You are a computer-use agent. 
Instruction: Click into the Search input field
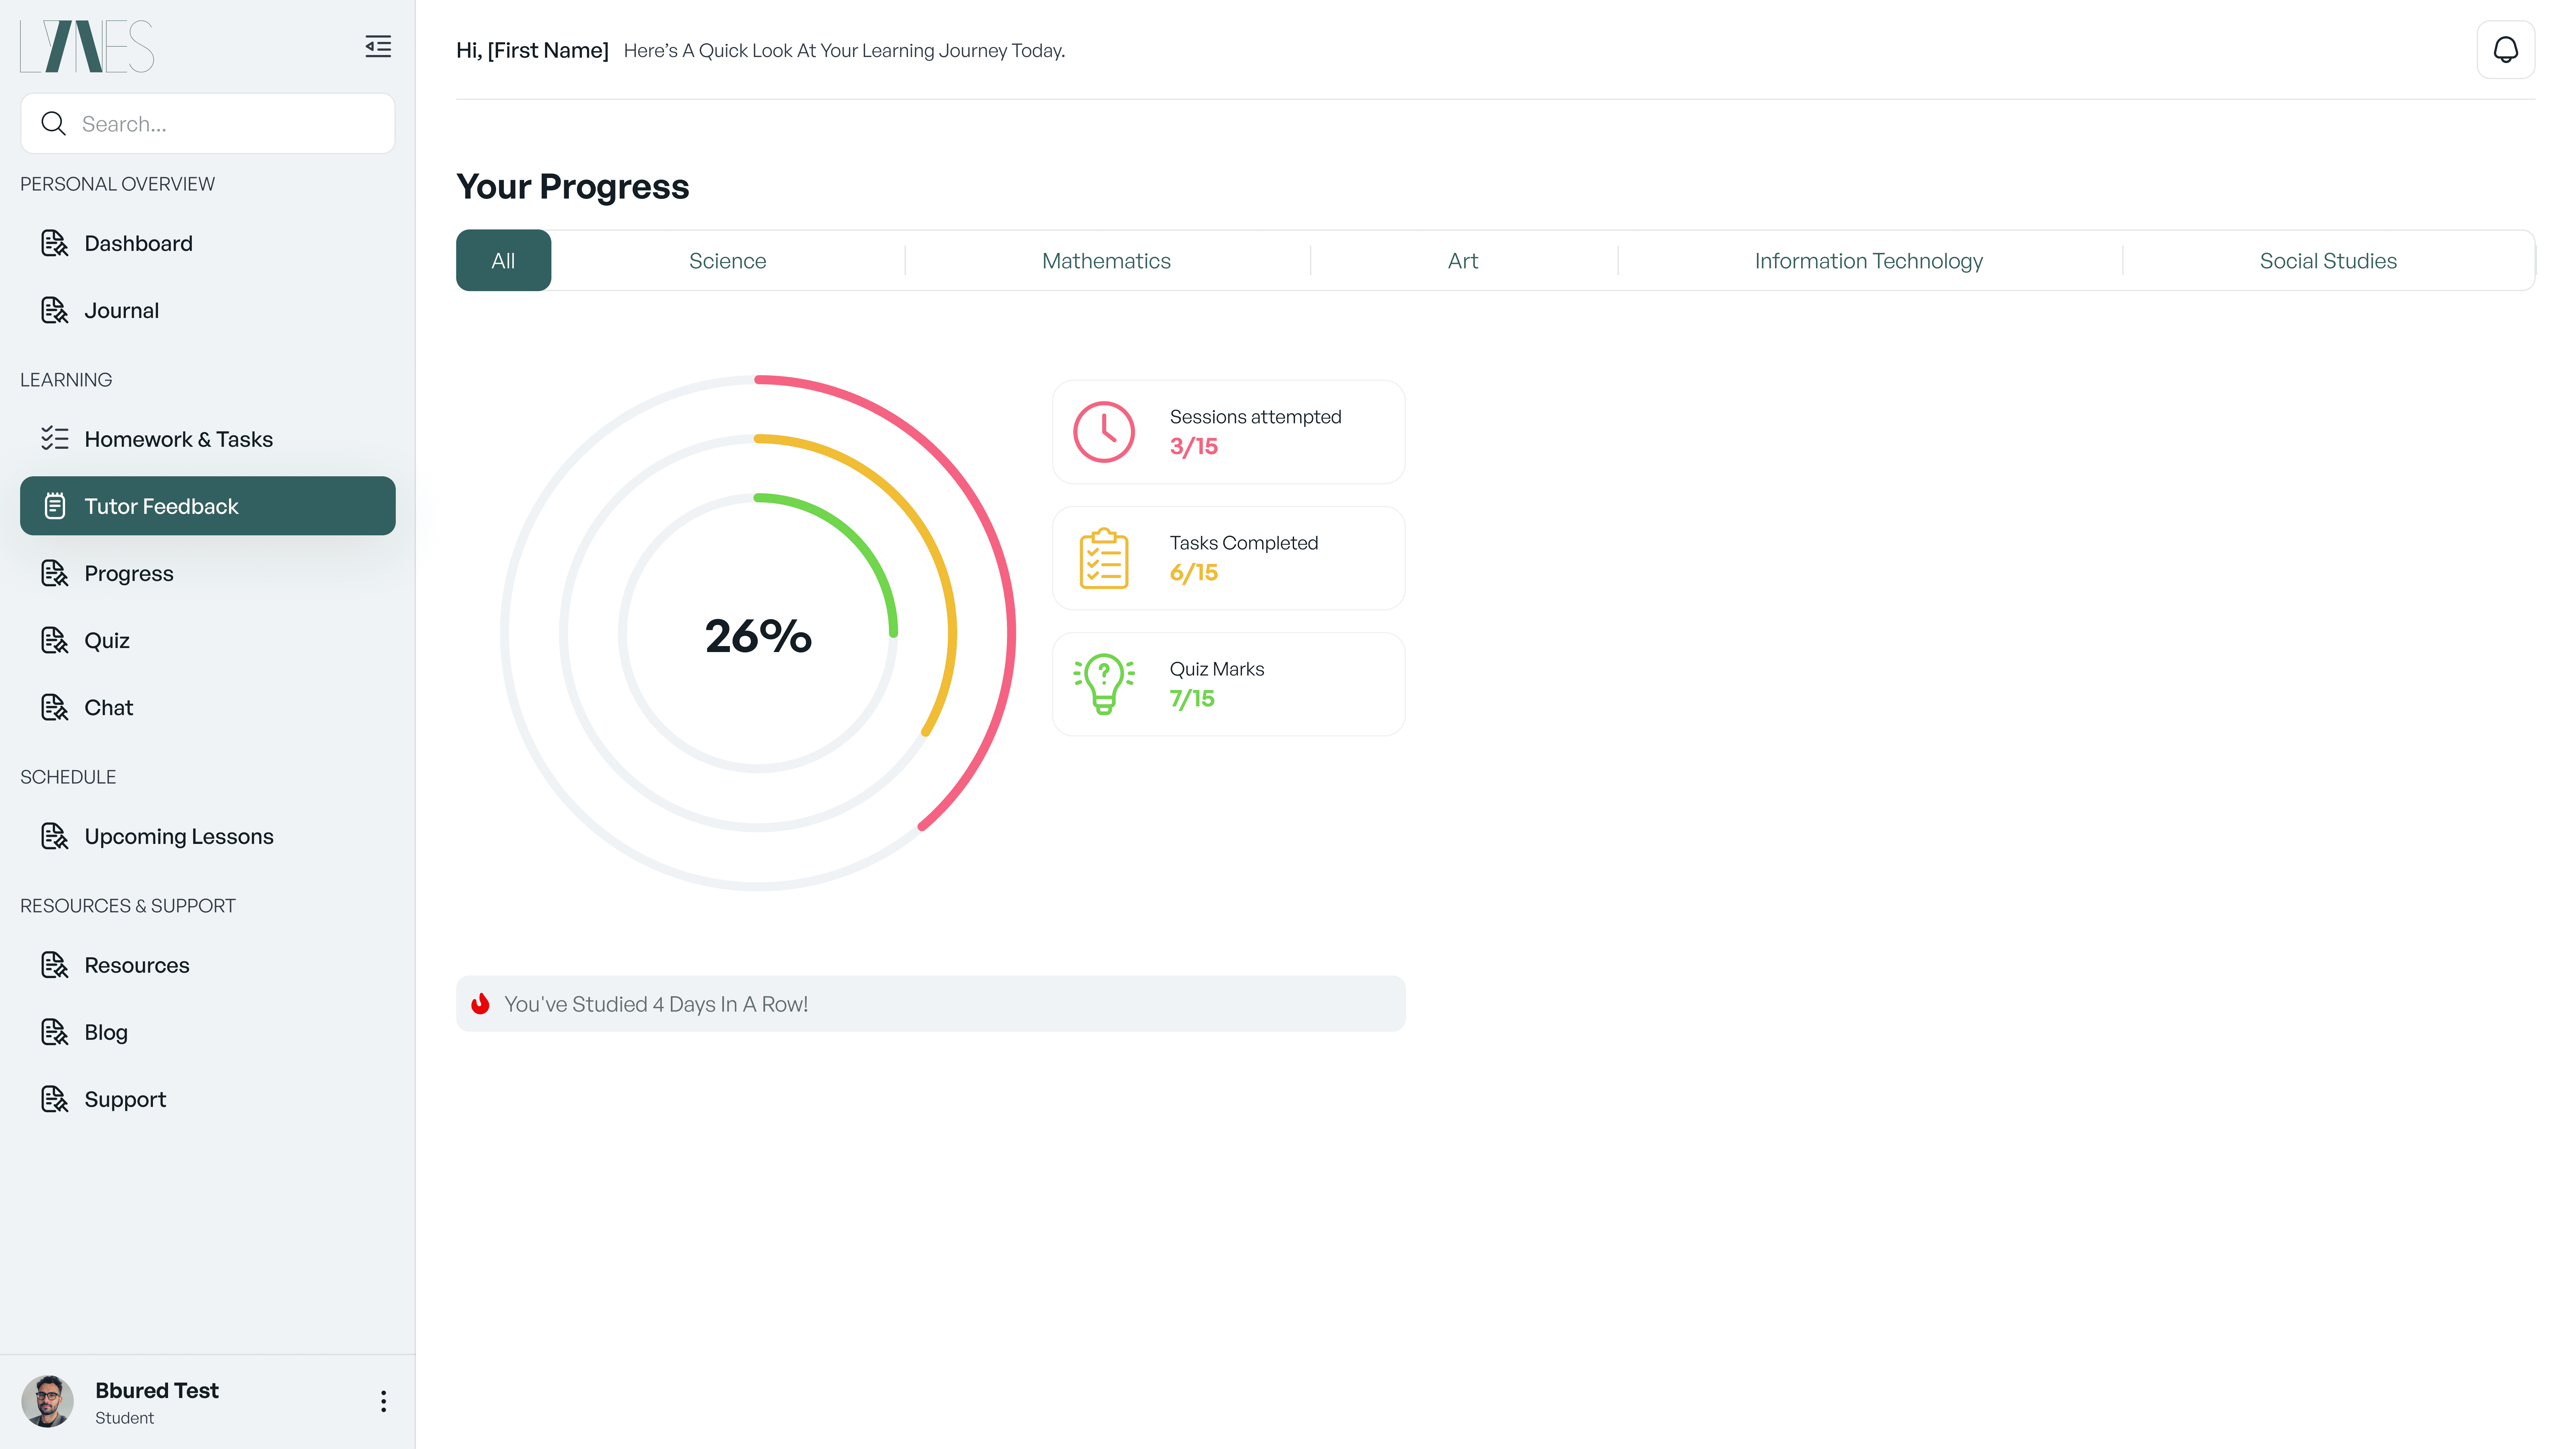230,124
